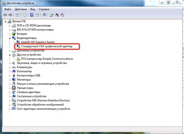
Task: Click the Видеоадаптеры category icon
Action: tap(14, 38)
